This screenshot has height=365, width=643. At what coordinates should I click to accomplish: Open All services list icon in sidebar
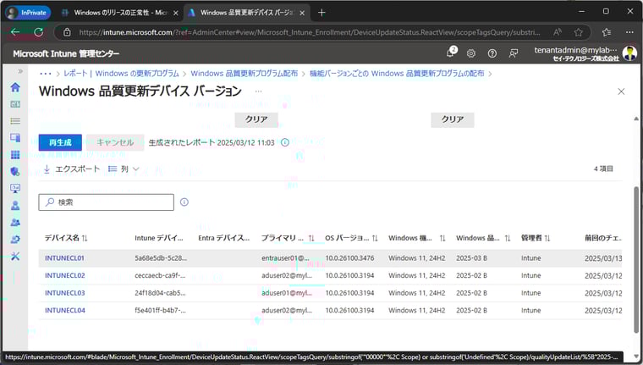pyautogui.click(x=15, y=121)
